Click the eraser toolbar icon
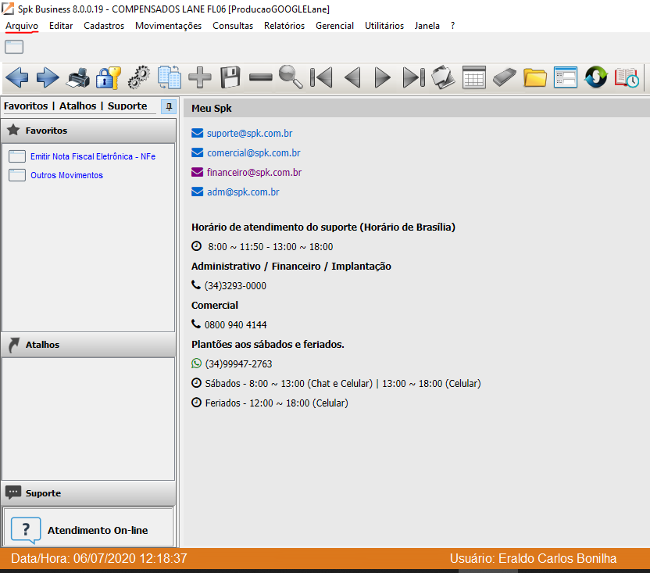650x573 pixels. tap(505, 77)
